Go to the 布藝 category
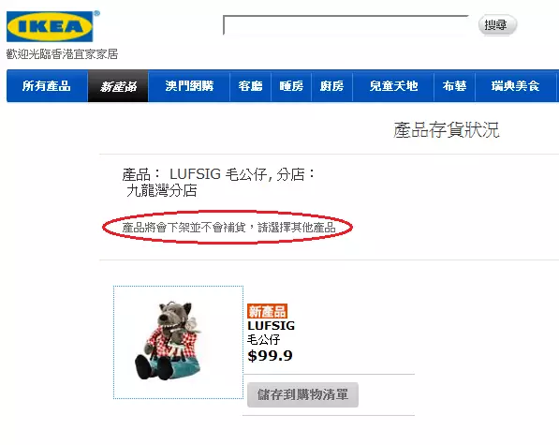Viewport: 559px width, 445px height. point(454,86)
